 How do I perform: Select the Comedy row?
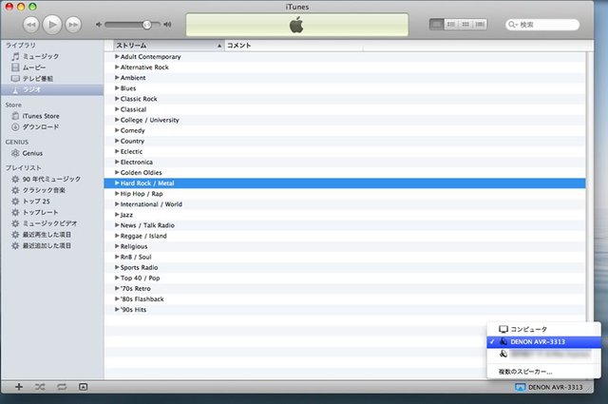345,130
